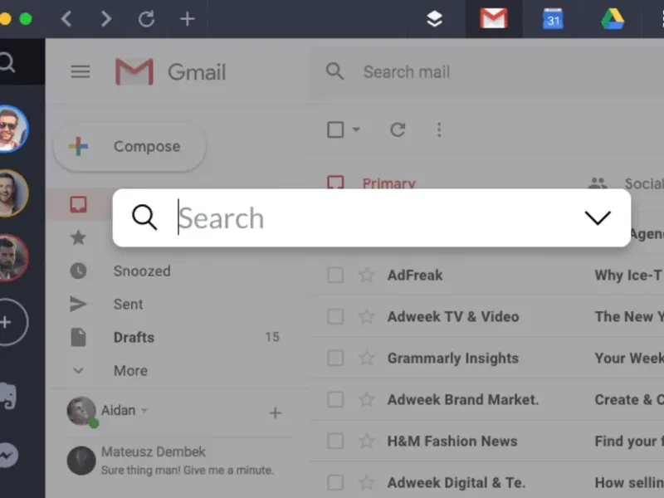Check the Adweek Digital & Te. checkbox
Screen dimensions: 664x498
click(335, 483)
